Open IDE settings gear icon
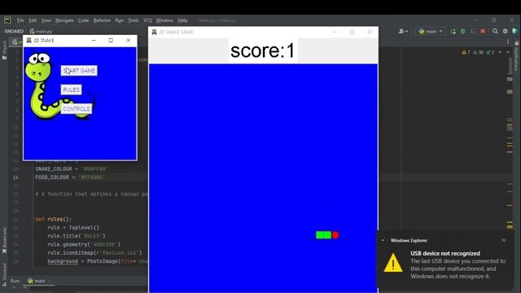Image resolution: width=521 pixels, height=293 pixels. tap(505, 31)
